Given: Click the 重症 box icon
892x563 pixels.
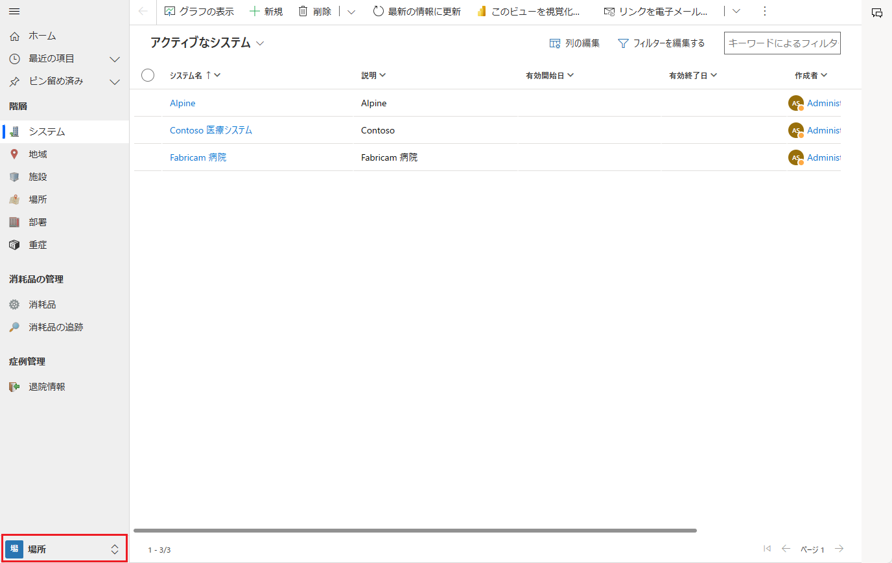Looking at the screenshot, I should [x=14, y=245].
